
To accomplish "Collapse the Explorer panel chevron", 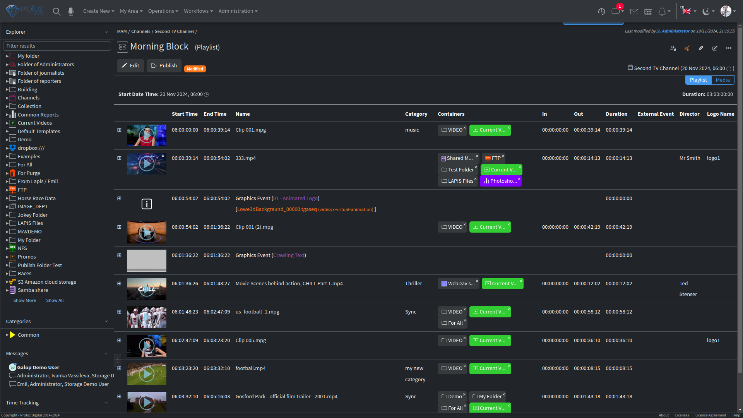I will (x=106, y=32).
